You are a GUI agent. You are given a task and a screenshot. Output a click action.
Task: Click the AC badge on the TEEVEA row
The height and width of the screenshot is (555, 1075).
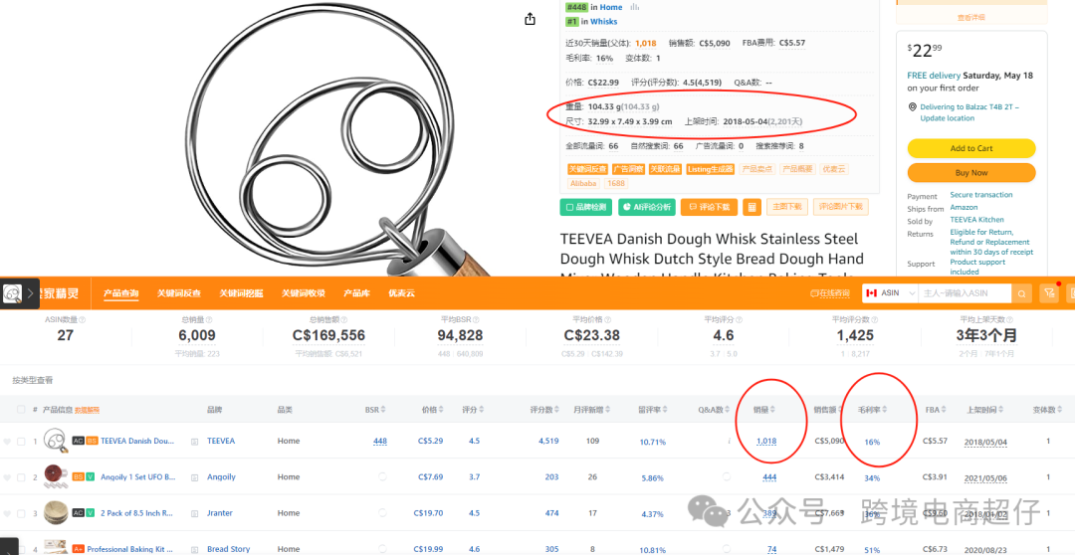[x=79, y=442]
